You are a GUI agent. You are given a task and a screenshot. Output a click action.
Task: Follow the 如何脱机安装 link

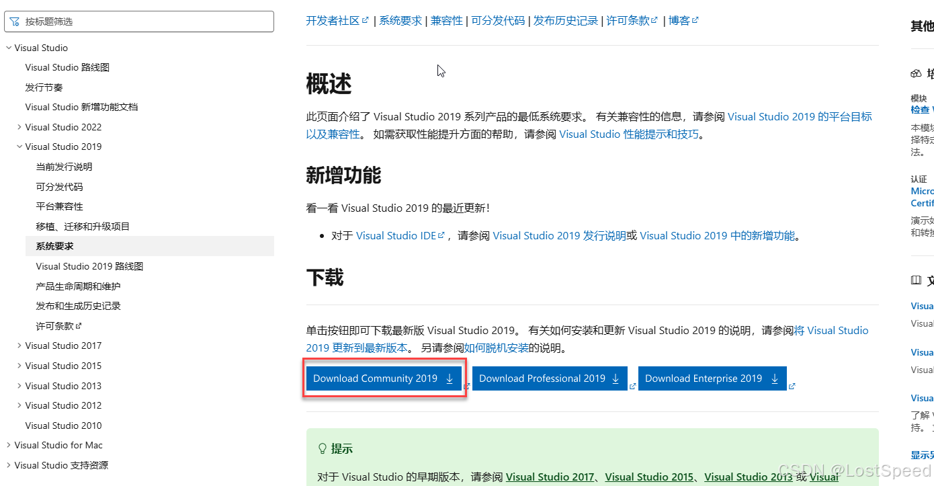click(497, 348)
